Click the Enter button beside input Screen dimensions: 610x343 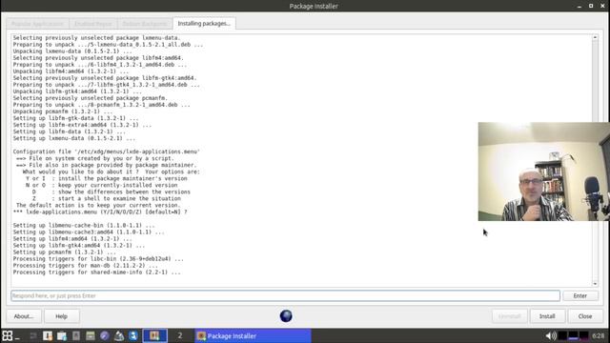(x=580, y=295)
